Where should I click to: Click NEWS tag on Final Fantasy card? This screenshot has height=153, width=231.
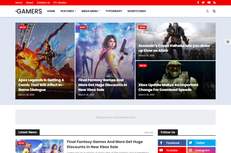pos(82,27)
